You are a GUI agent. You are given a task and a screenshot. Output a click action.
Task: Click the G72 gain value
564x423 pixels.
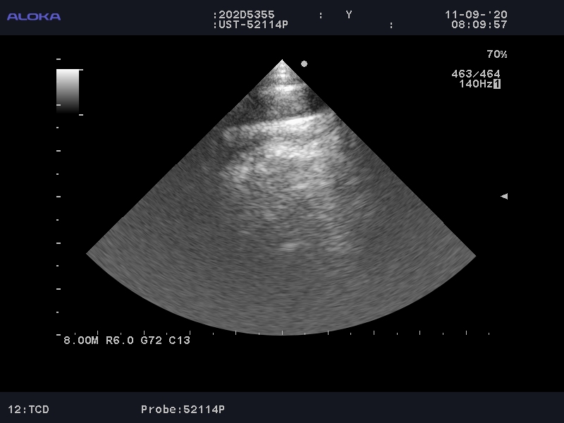(x=150, y=340)
